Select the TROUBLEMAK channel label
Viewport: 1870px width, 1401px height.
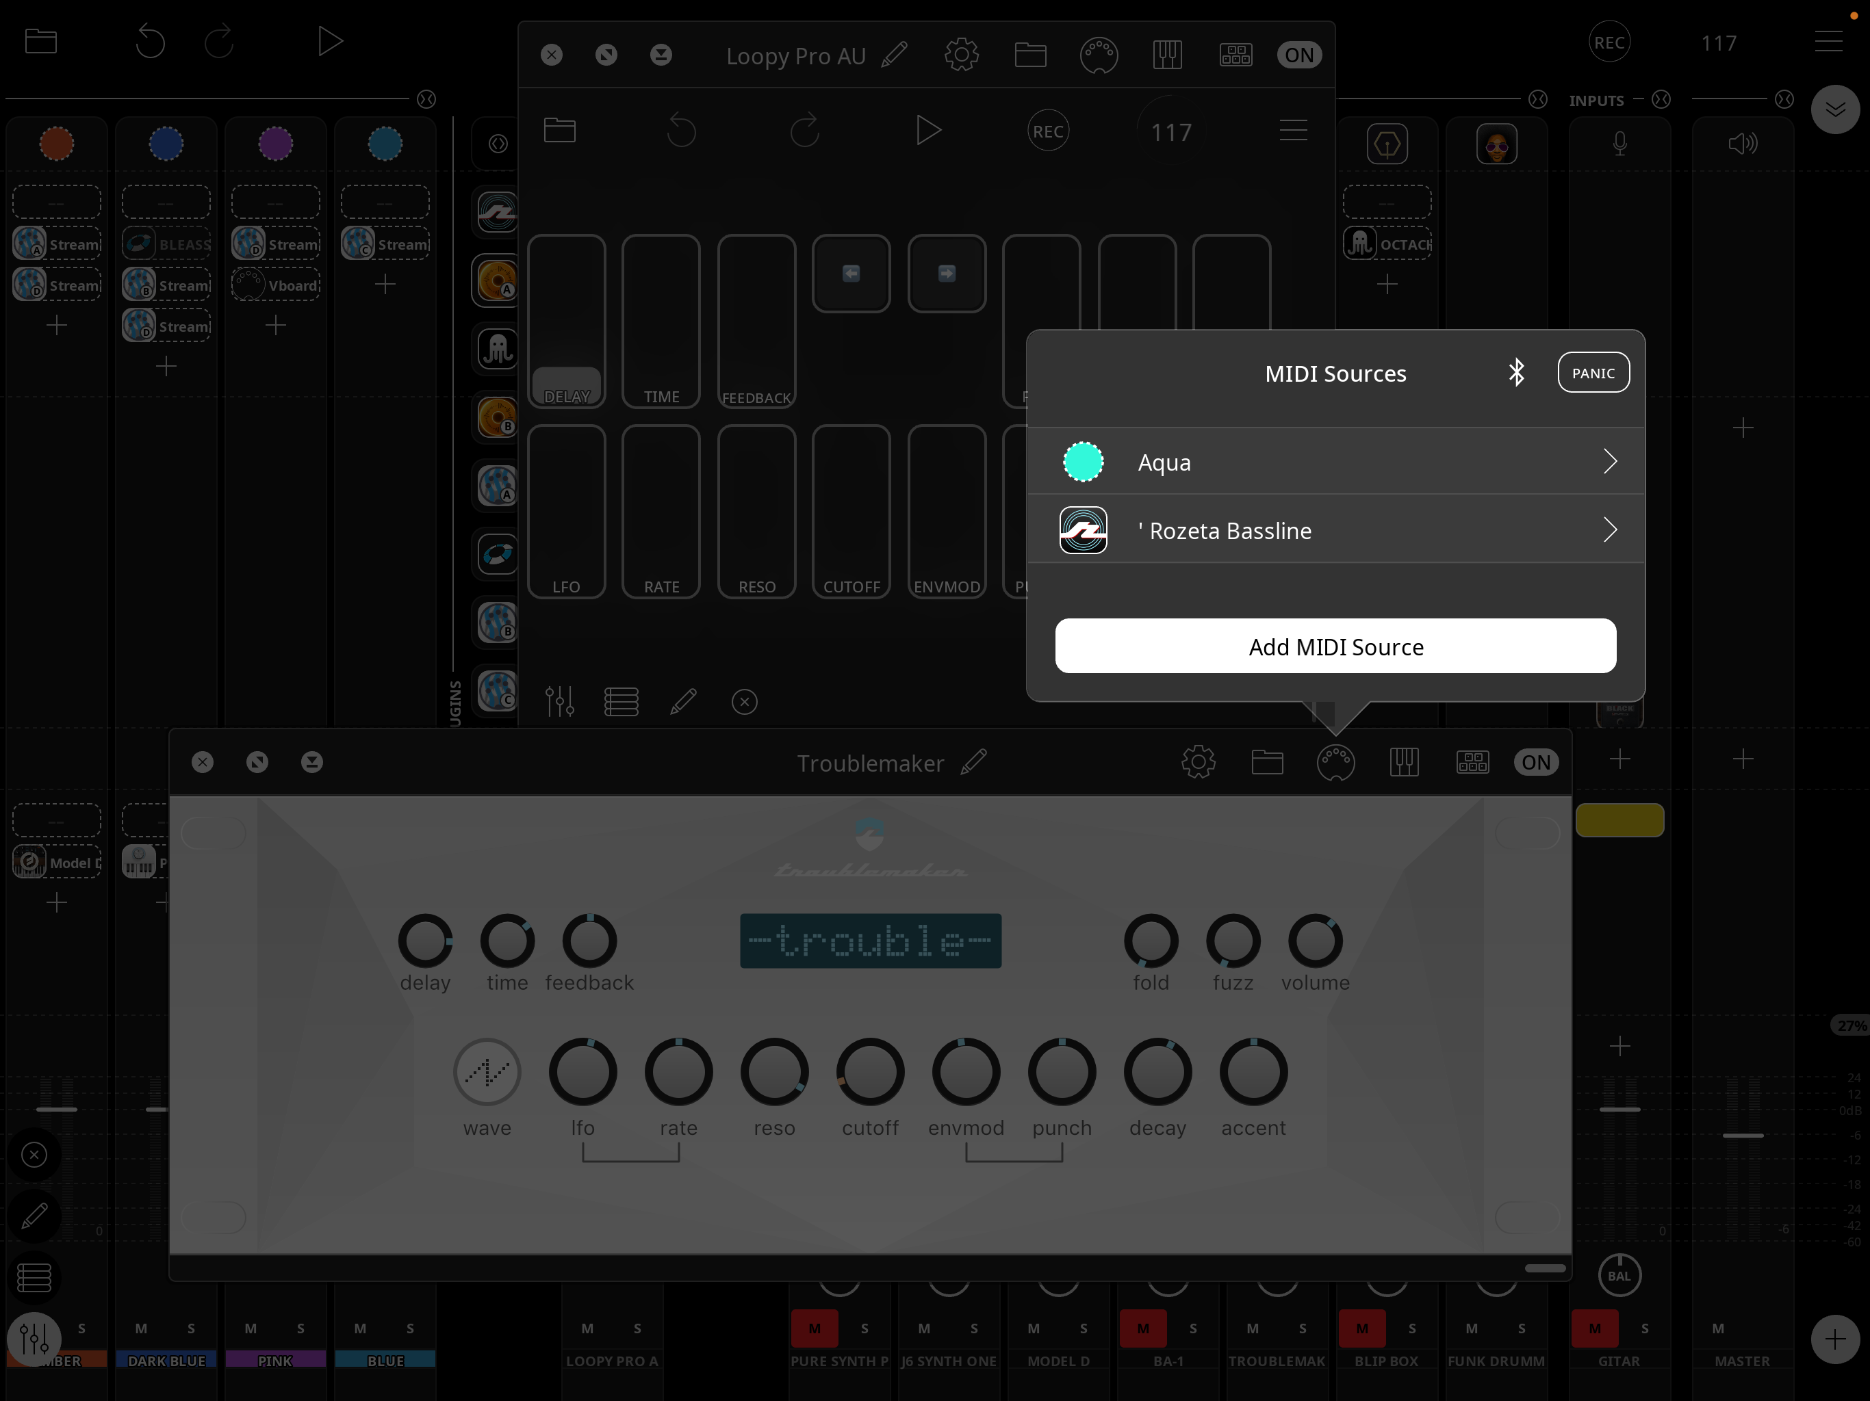pyautogui.click(x=1276, y=1361)
